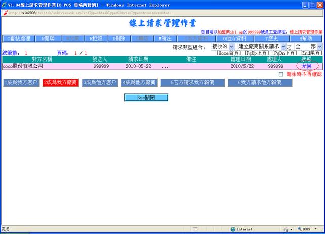Expand the 接收的 request direction dropdown
This screenshot has height=234, width=325.
pos(222,47)
